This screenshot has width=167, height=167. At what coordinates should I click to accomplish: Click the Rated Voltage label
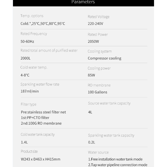tap(98, 17)
